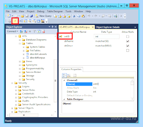Click the Data Type field of intID
The height and width of the screenshot is (127, 143).
(x=107, y=37)
